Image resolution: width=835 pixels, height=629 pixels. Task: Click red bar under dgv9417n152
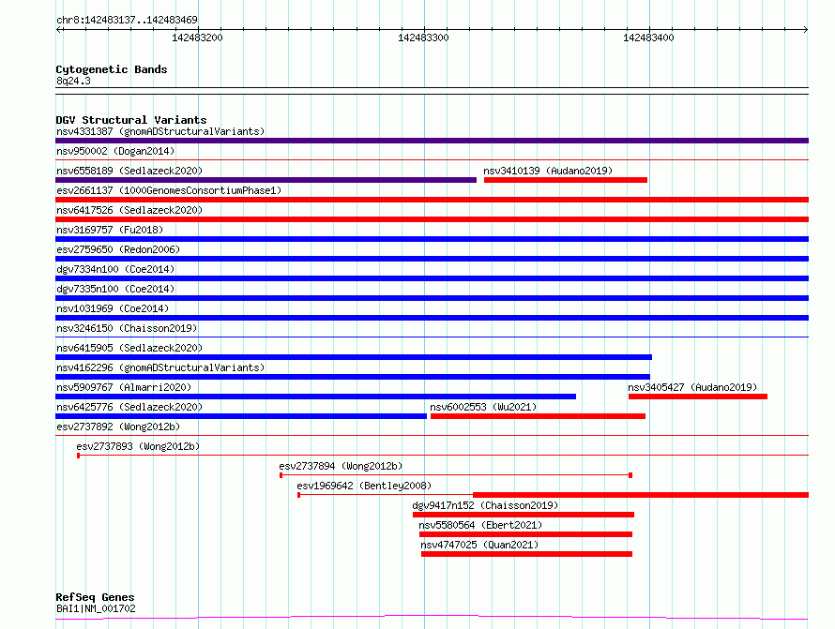pos(524,515)
